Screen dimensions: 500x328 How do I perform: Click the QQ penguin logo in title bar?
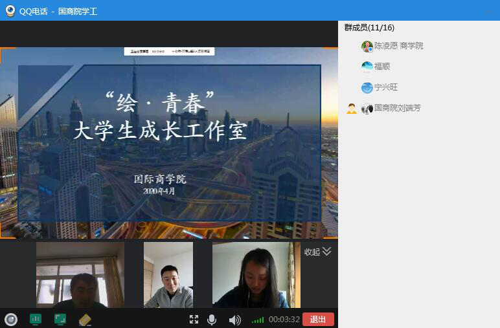[10, 11]
